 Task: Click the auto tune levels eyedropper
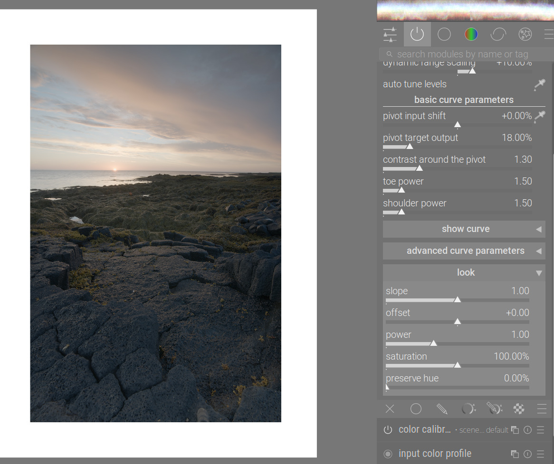tap(539, 84)
